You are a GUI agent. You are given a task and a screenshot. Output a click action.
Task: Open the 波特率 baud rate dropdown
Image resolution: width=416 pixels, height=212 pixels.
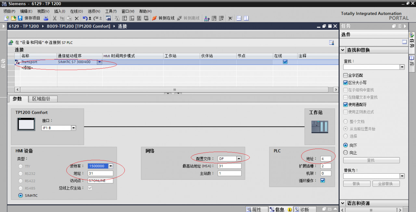111,166
